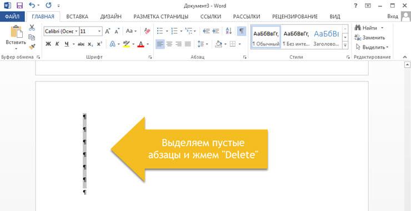The width and height of the screenshot is (411, 211).
Task: Center align text
Action: tap(169, 44)
